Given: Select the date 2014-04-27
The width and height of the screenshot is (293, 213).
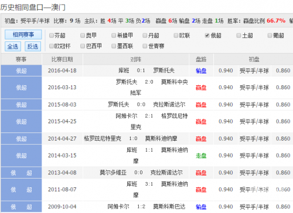Looking at the screenshot, I should [x=62, y=138].
